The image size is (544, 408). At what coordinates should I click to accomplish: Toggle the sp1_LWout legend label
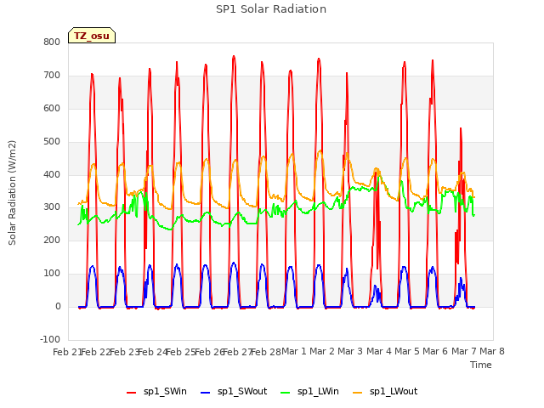[394, 391]
